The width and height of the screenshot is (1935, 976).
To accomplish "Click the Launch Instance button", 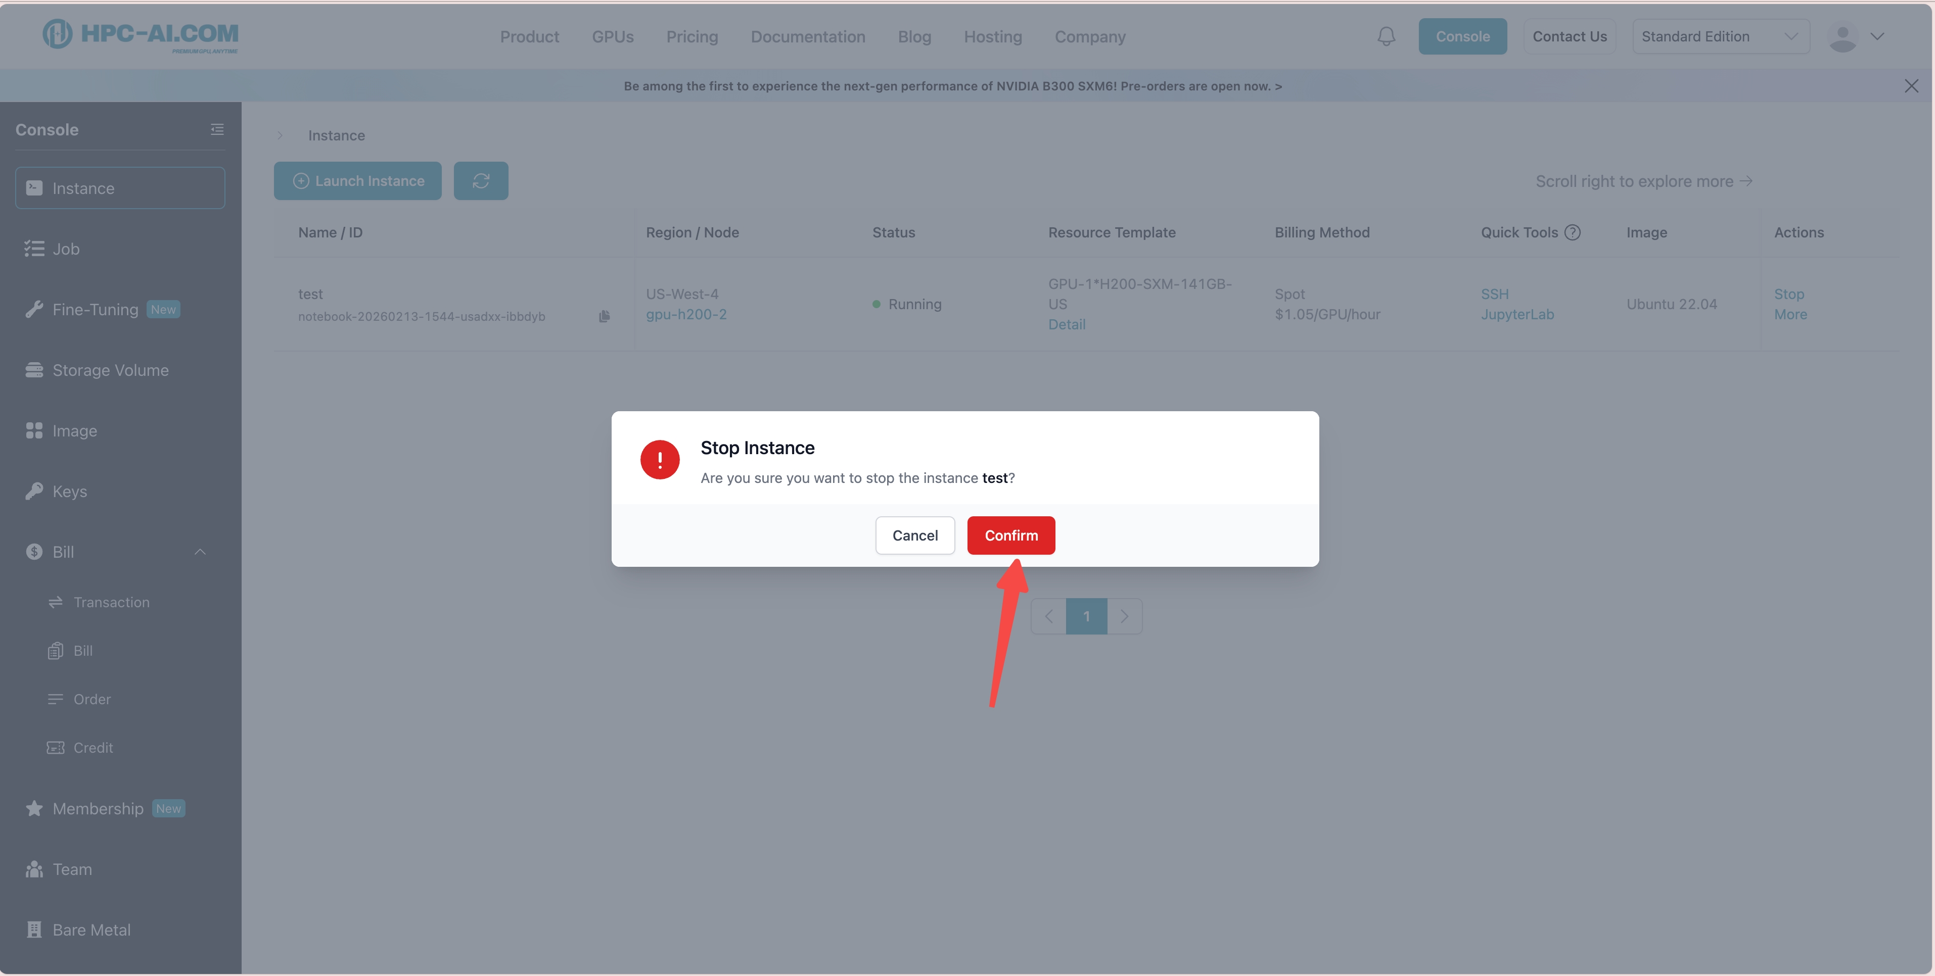I will click(357, 181).
